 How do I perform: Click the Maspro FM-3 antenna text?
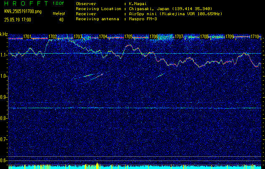(x=143, y=19)
